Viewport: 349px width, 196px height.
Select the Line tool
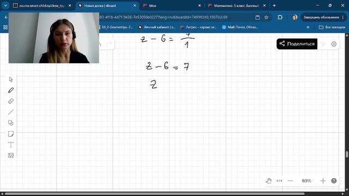point(11,112)
